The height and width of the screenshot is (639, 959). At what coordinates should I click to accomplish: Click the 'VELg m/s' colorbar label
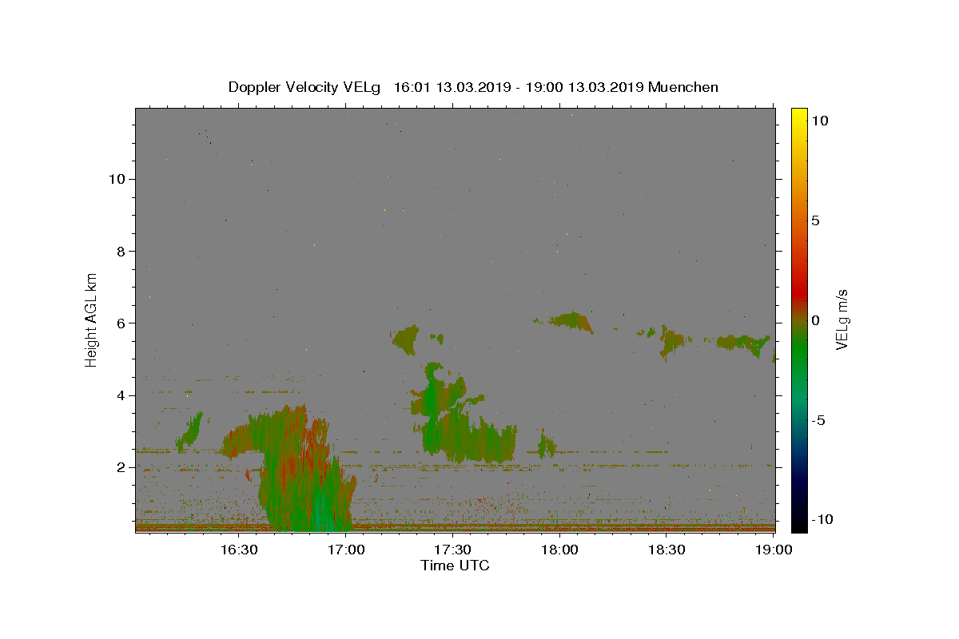[842, 319]
